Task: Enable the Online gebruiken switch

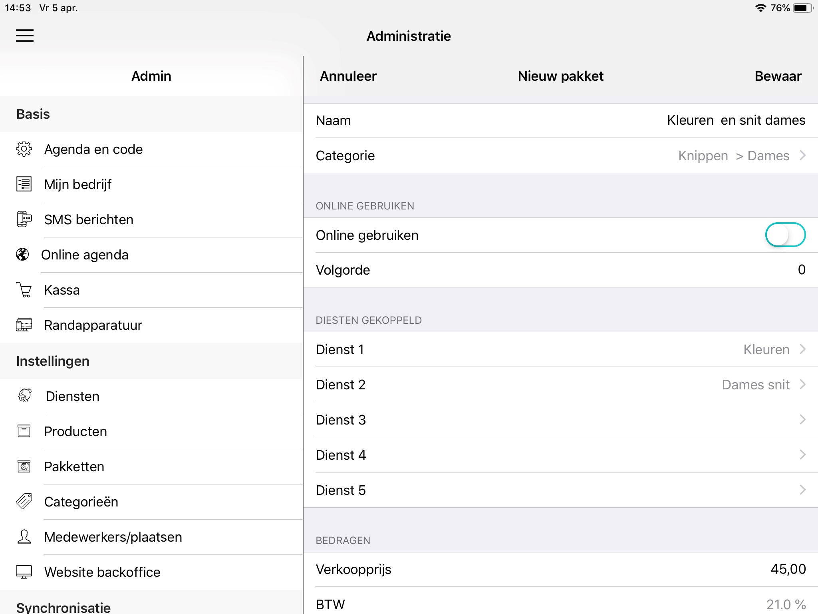Action: click(x=785, y=235)
